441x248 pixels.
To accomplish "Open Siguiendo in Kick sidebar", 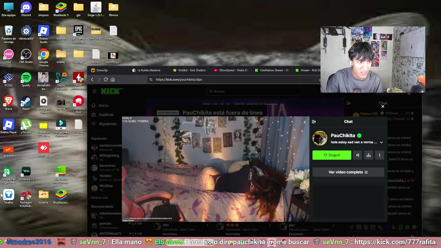I will coord(107,124).
